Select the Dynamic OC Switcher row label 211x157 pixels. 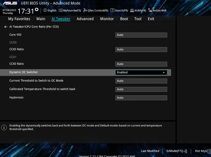[24, 72]
